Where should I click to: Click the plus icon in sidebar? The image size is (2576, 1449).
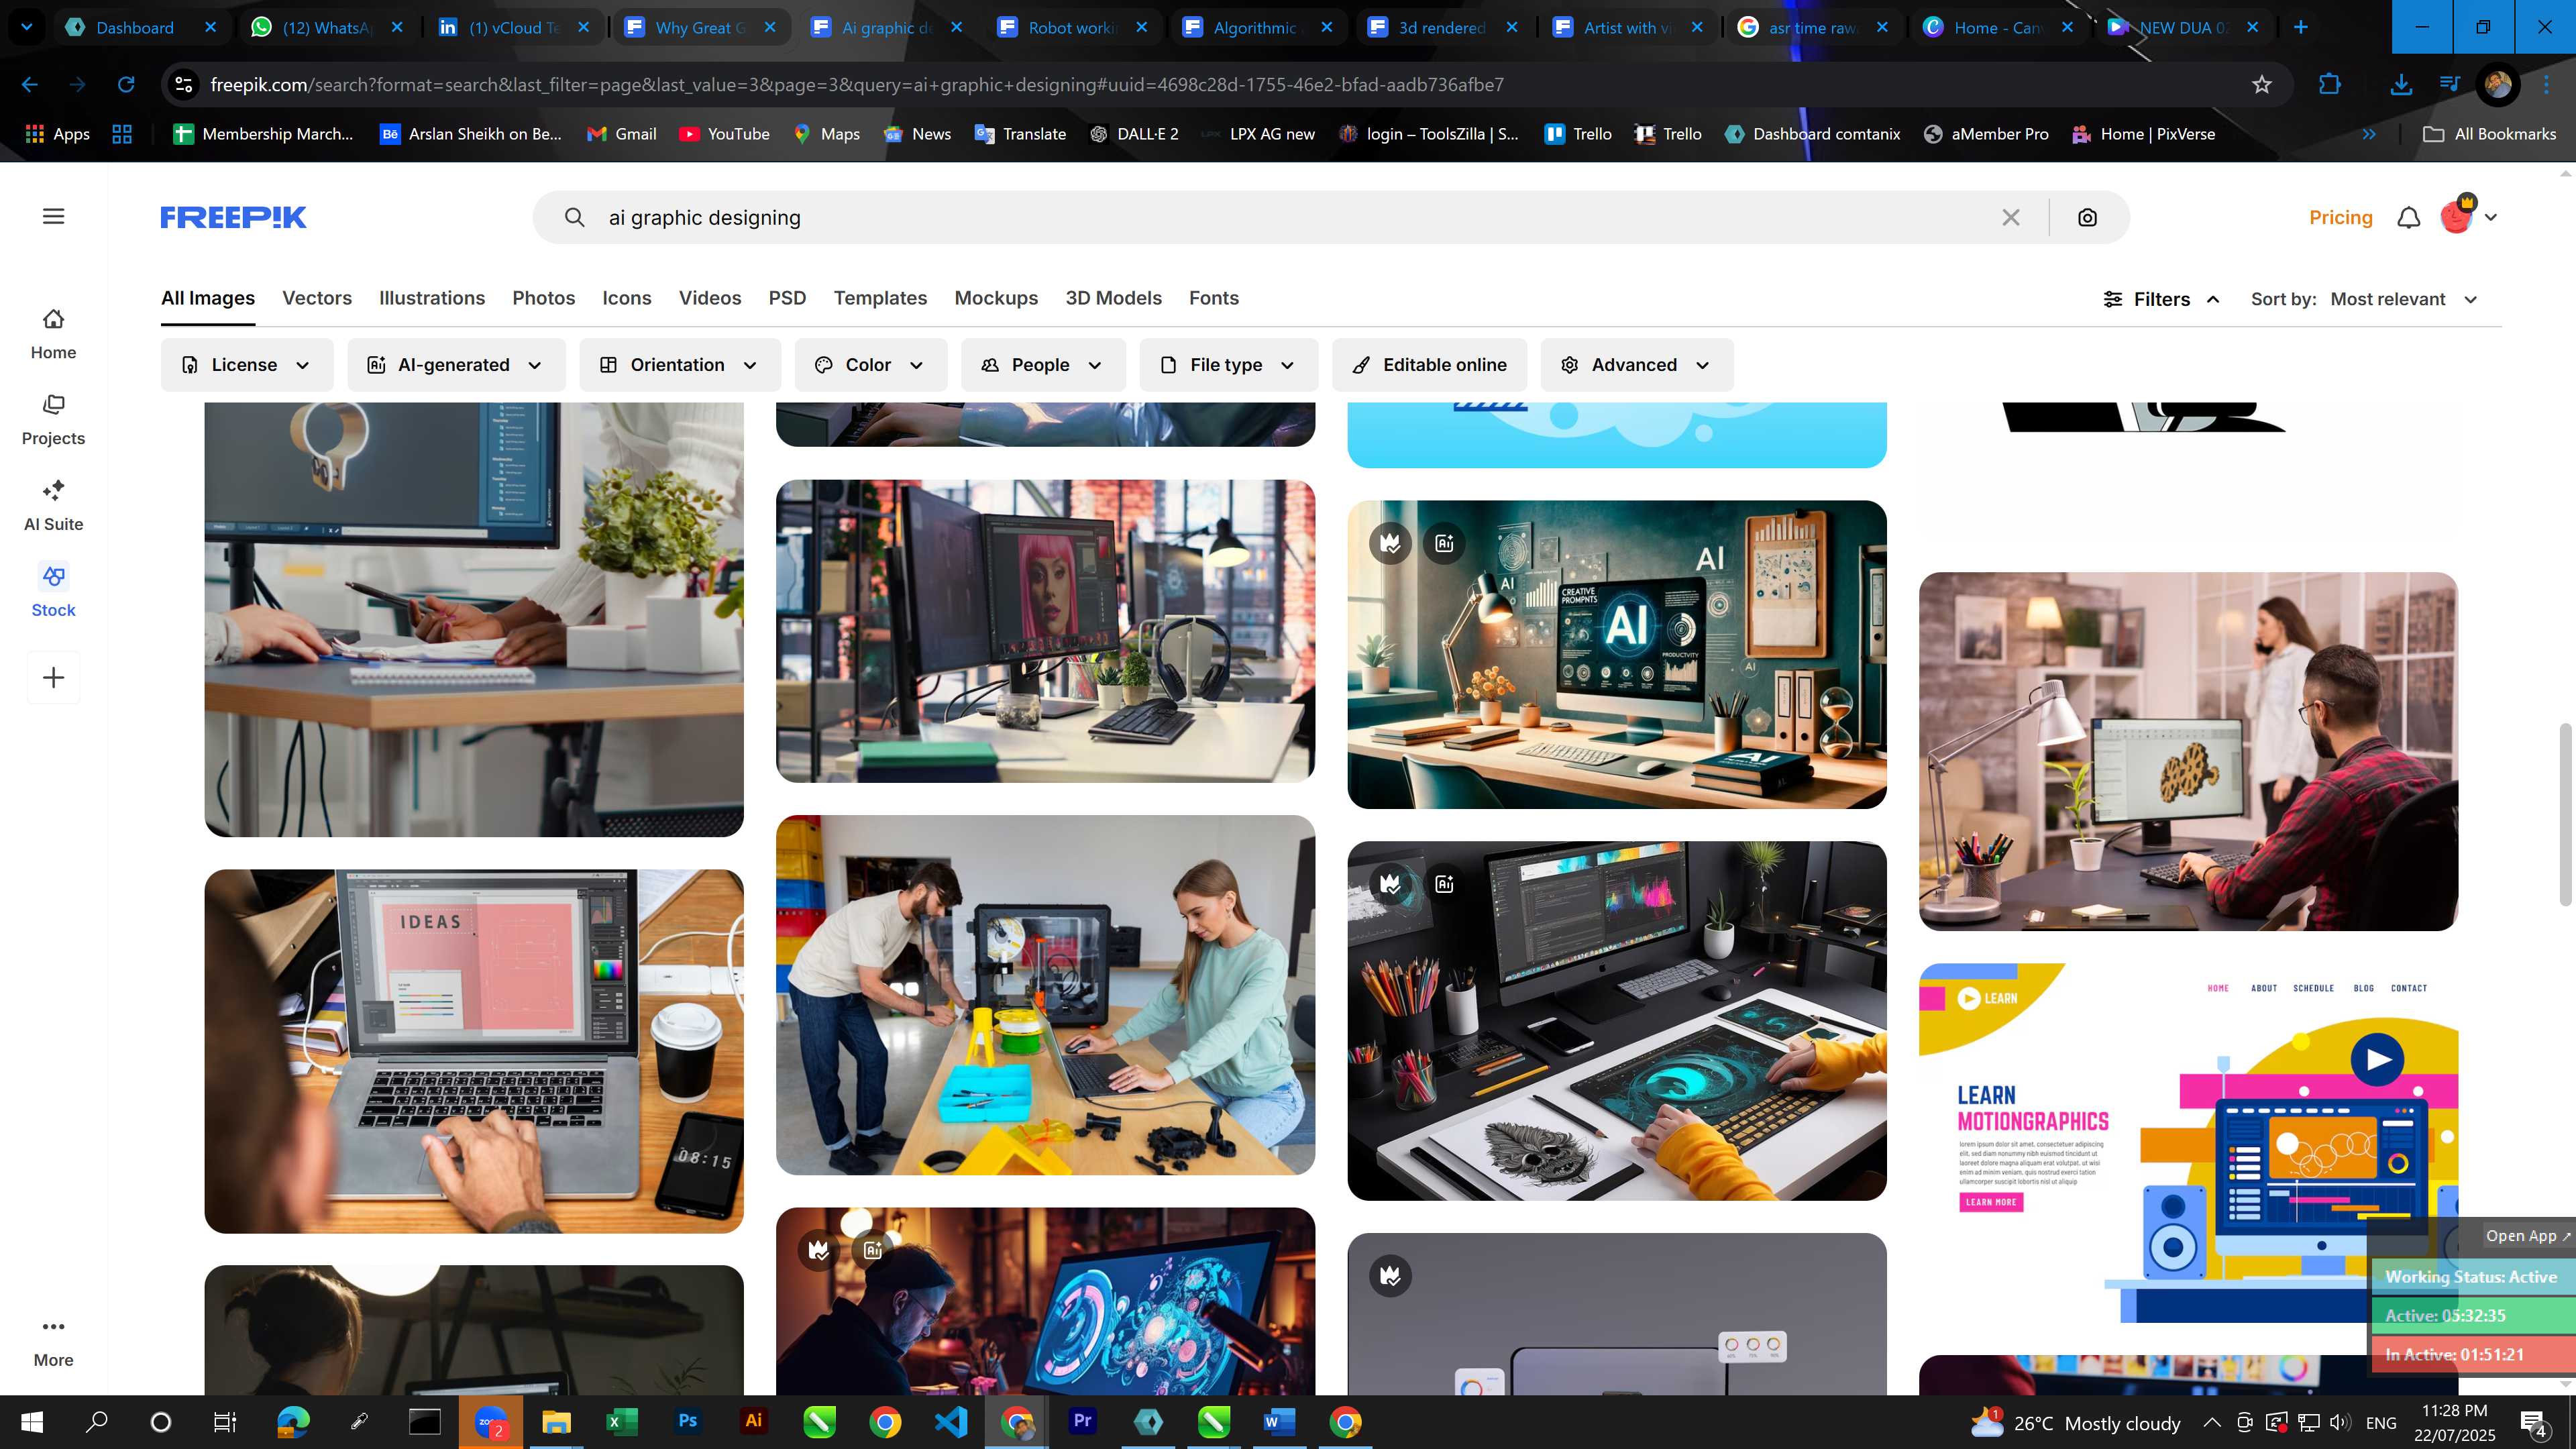(53, 678)
